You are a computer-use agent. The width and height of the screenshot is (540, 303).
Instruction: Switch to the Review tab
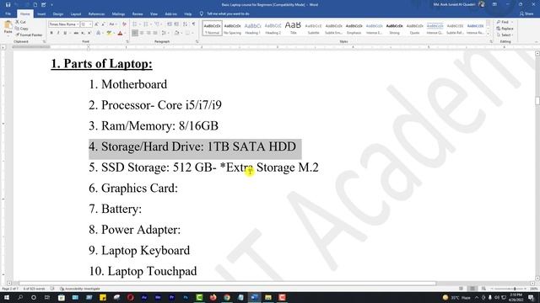(138, 14)
